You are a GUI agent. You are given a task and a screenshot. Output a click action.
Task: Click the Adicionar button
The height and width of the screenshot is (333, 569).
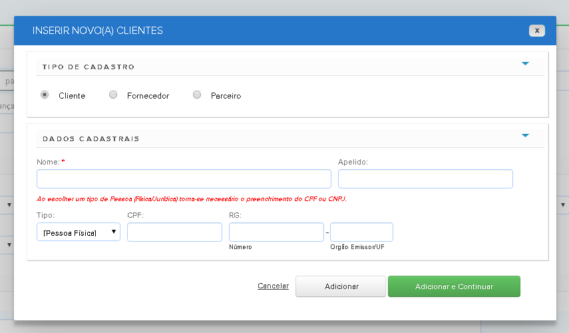click(x=341, y=286)
